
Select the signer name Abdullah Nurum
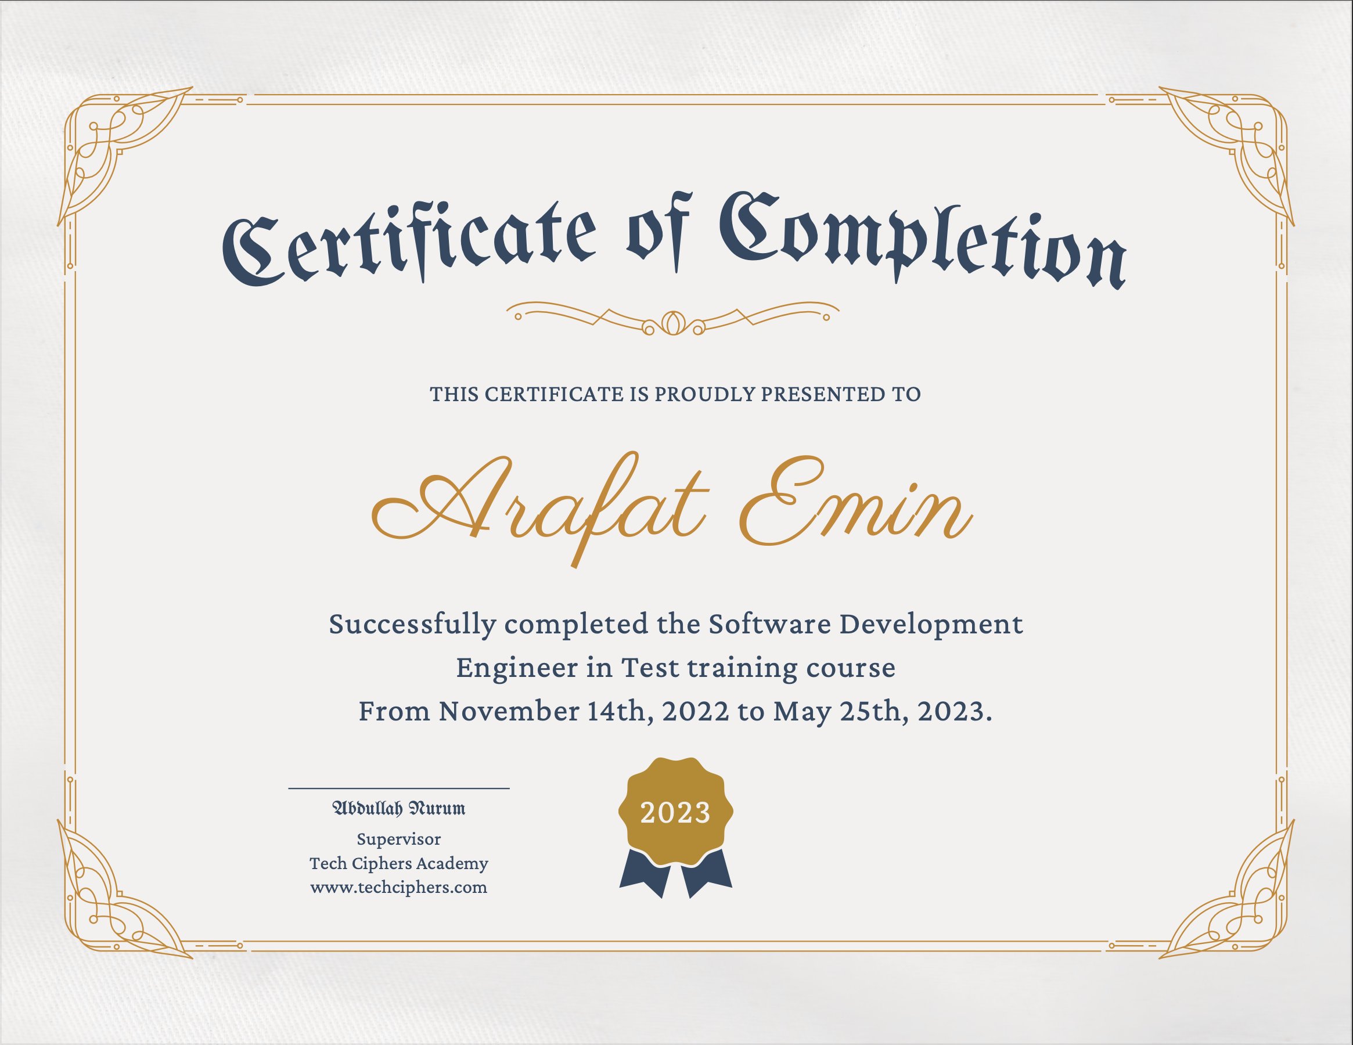(x=398, y=808)
